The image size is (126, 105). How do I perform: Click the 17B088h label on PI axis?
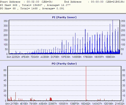click(88, 57)
